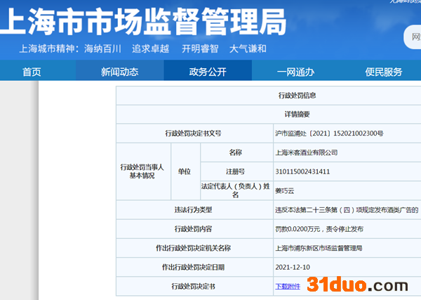
Task: Click the legal representative name 姜巧云
Action: (x=286, y=190)
